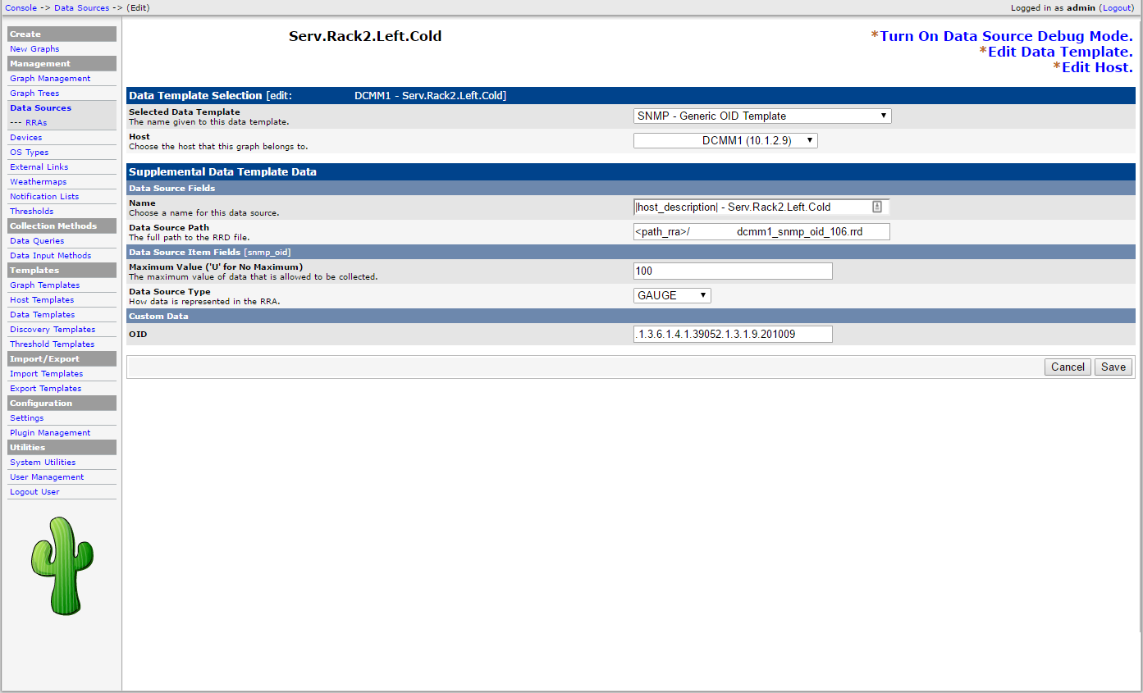The height and width of the screenshot is (693, 1143).
Task: Go to Import Templates
Action: [x=46, y=374]
